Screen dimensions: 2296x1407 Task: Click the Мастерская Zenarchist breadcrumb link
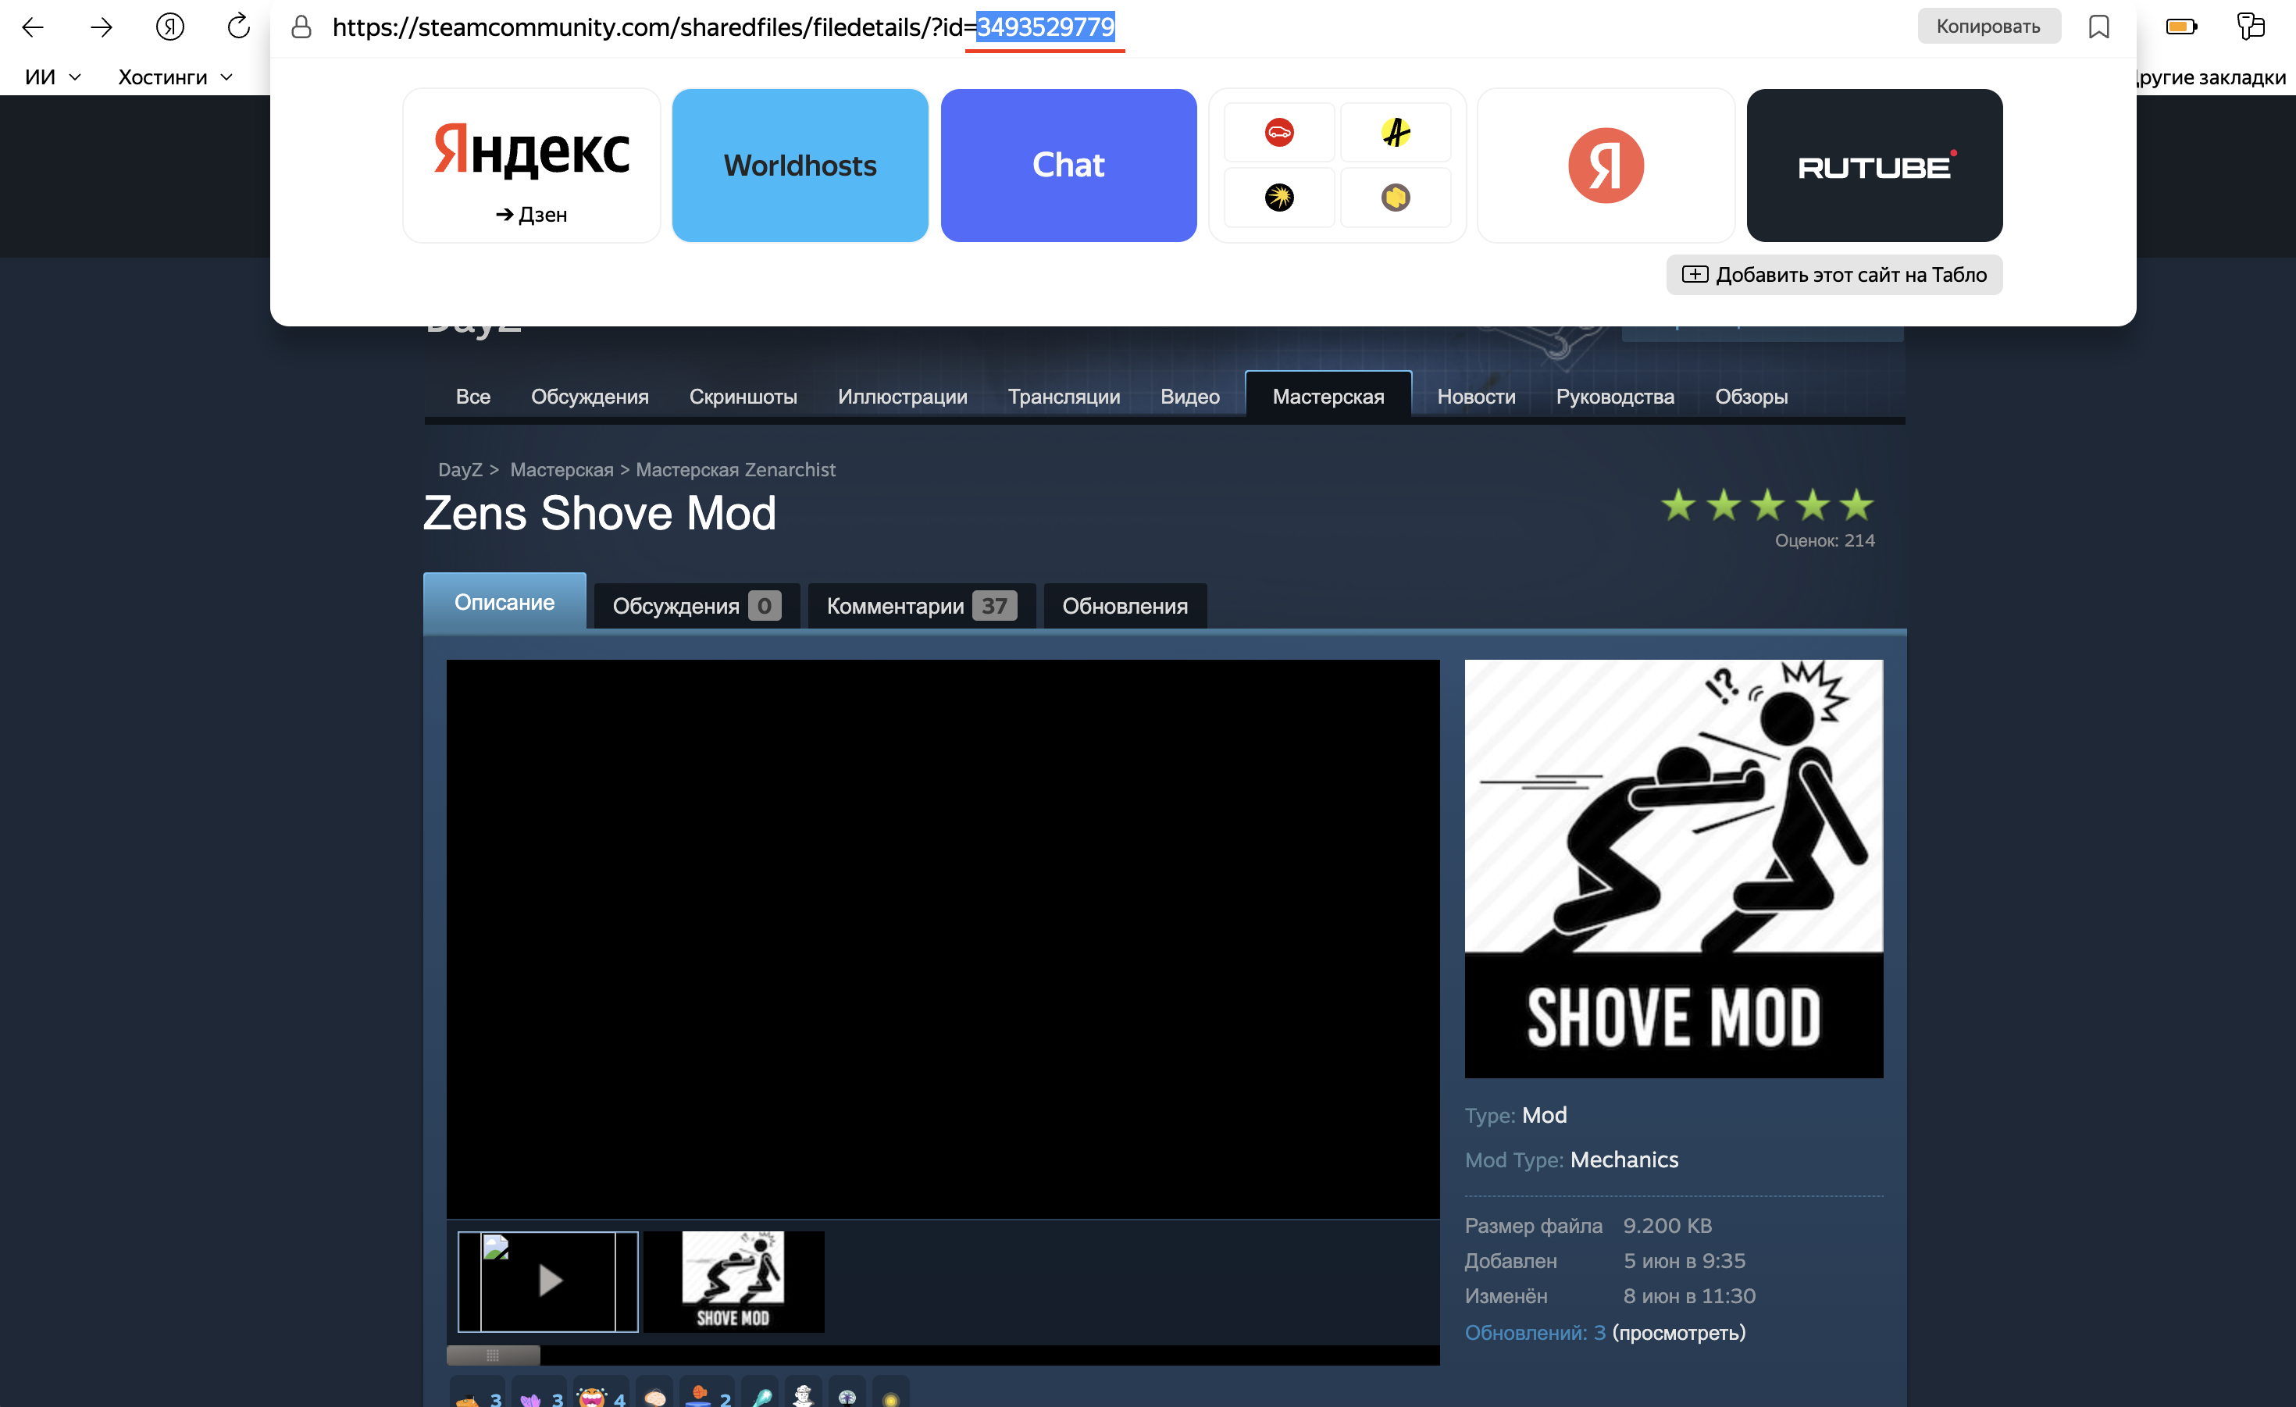(x=735, y=469)
